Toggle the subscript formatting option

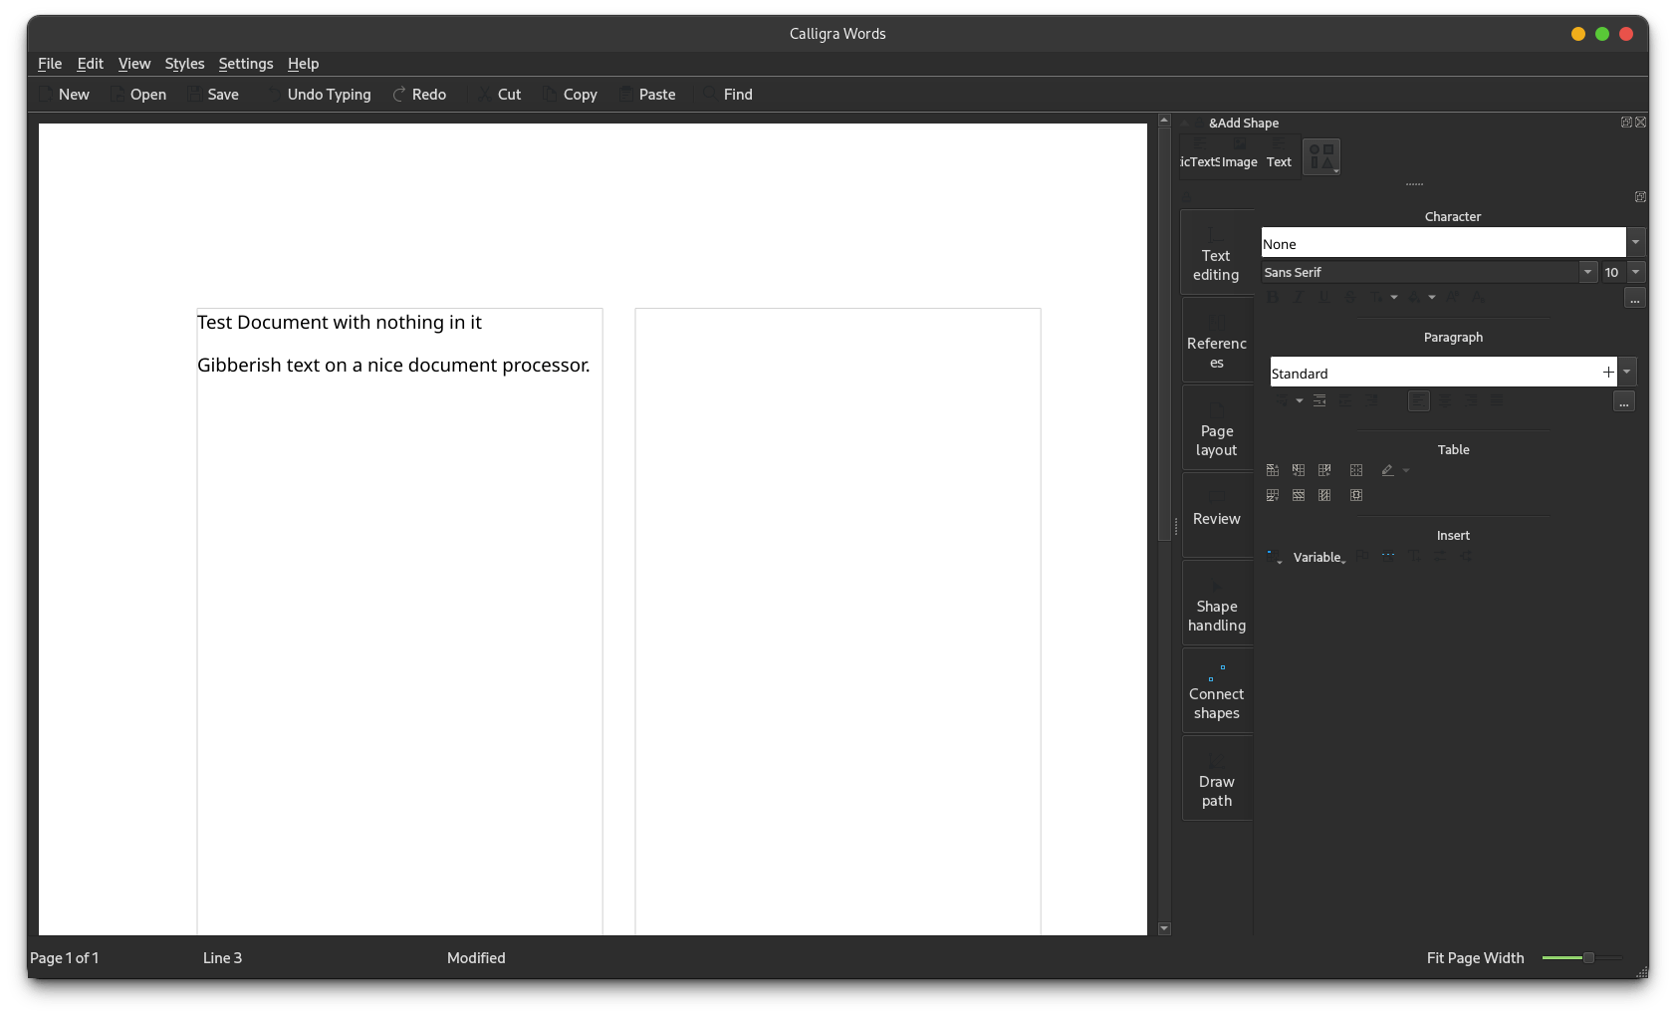(x=1479, y=297)
